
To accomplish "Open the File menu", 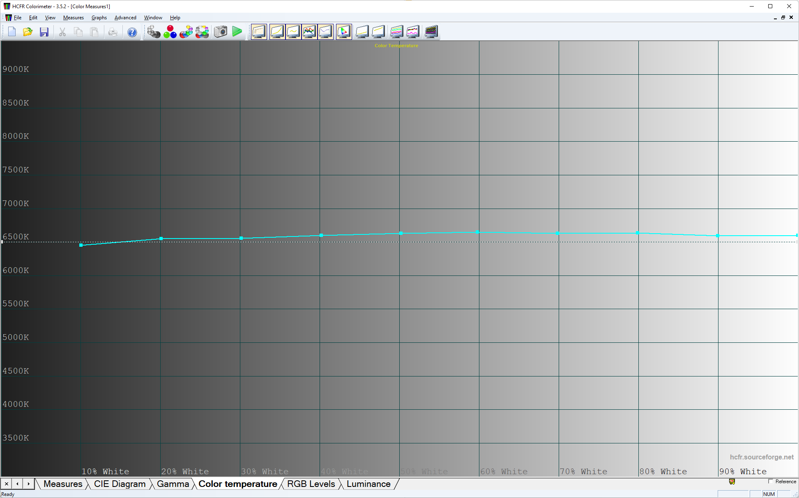I will (x=18, y=18).
